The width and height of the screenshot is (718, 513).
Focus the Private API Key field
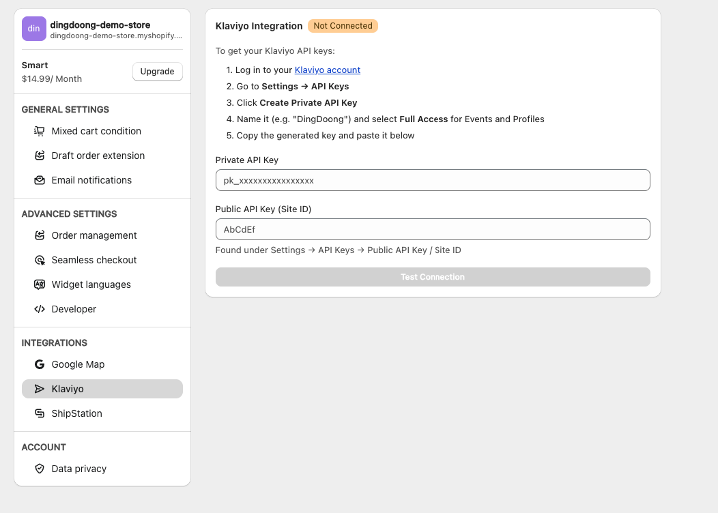click(433, 180)
